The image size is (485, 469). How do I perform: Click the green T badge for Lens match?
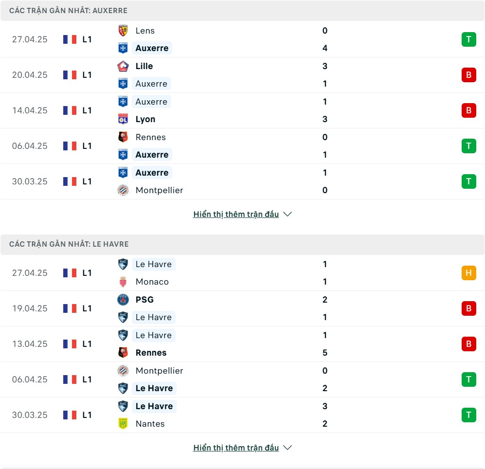(x=468, y=39)
